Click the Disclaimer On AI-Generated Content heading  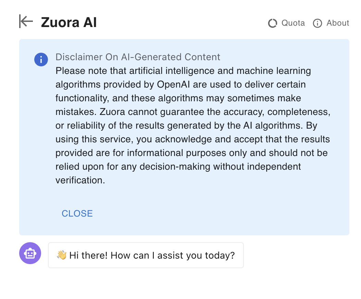[138, 57]
